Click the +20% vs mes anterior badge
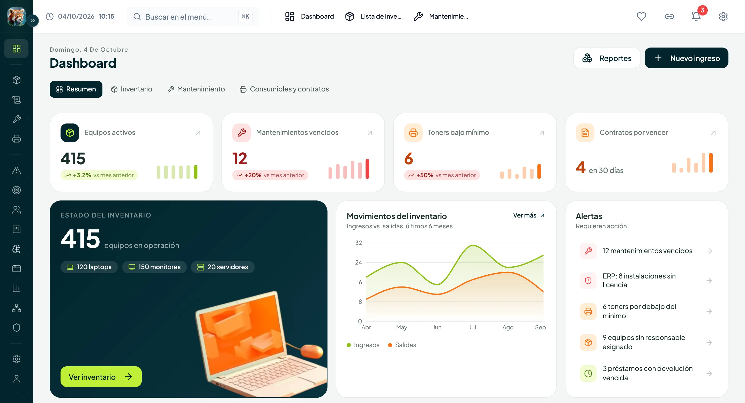The image size is (745, 403). pyautogui.click(x=270, y=175)
